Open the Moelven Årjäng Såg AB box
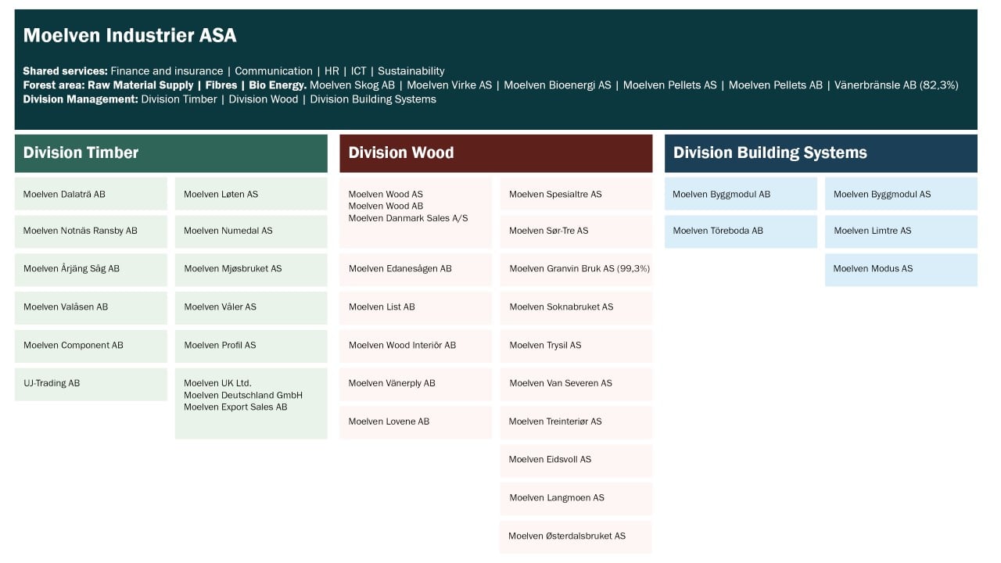The width and height of the screenshot is (1001, 563). (x=91, y=269)
